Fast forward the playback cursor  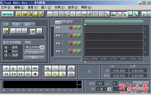21,74
